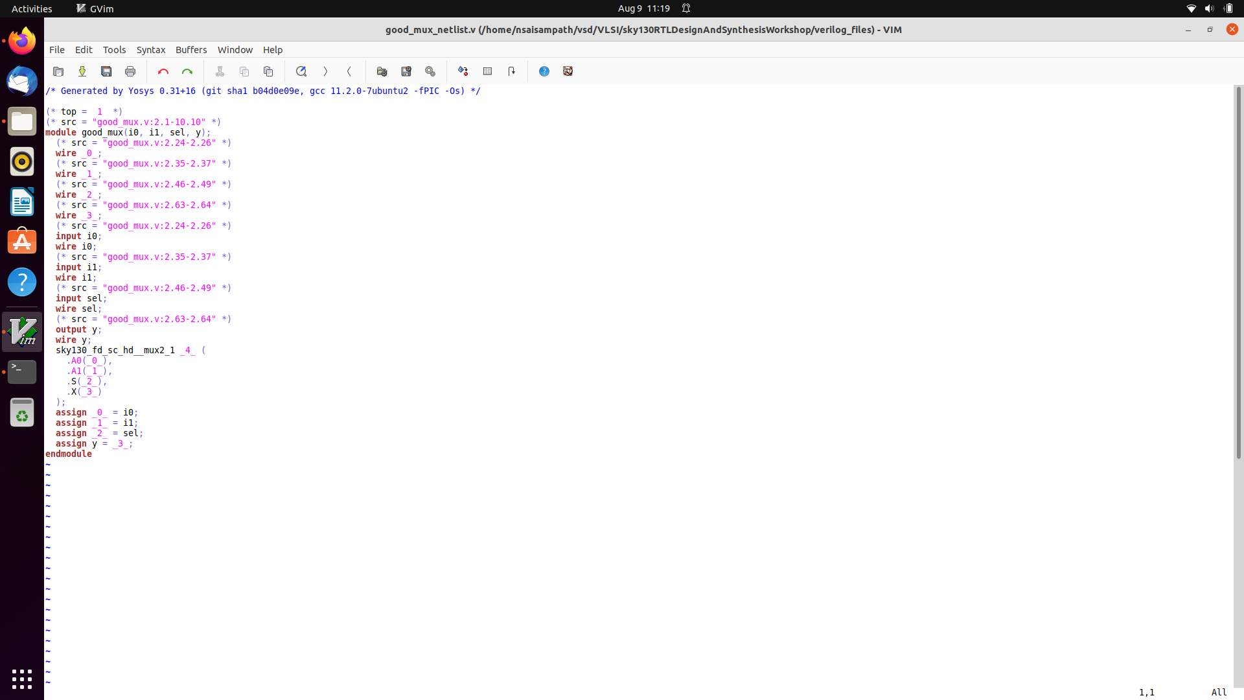Click the red Undo arrow

tap(163, 71)
